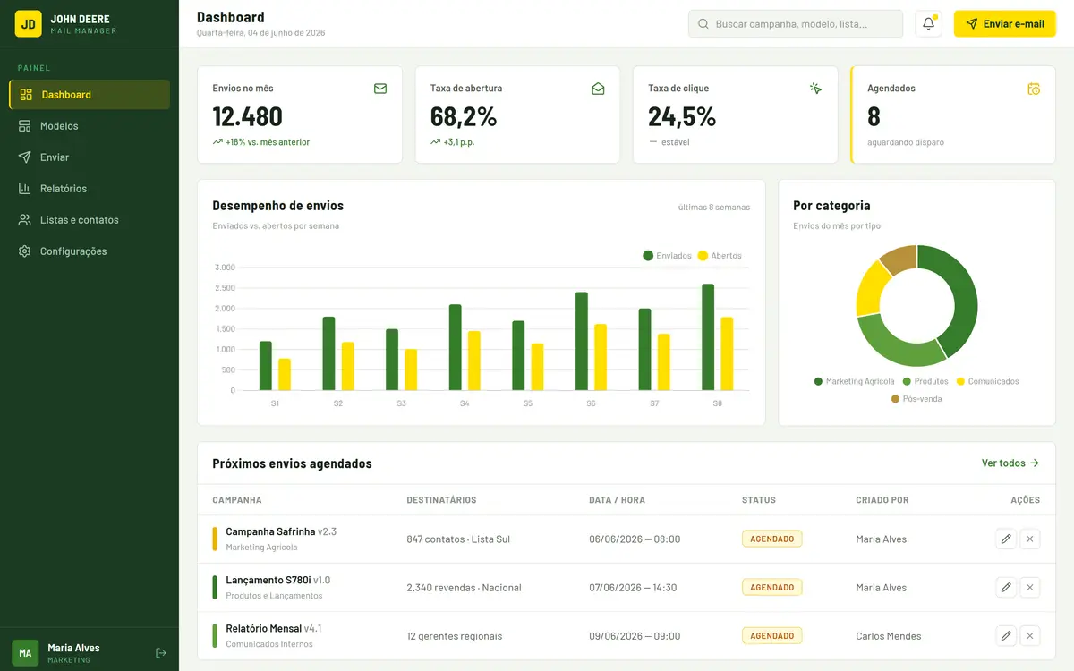The image size is (1074, 671).
Task: Open Listas e contatos
Action: click(x=89, y=220)
